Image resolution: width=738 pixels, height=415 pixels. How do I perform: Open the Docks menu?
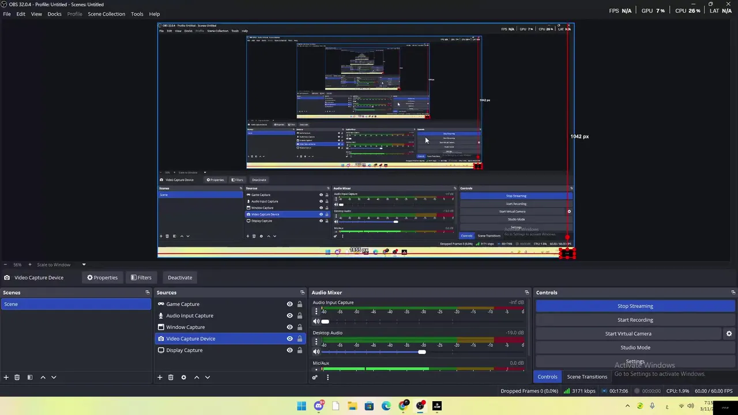[x=54, y=14]
